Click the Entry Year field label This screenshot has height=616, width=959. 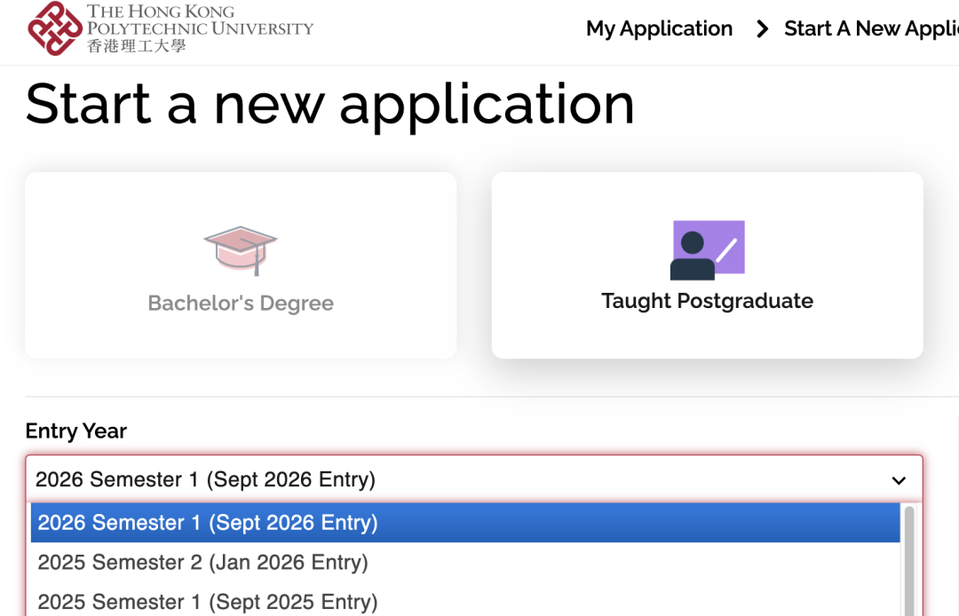(76, 431)
